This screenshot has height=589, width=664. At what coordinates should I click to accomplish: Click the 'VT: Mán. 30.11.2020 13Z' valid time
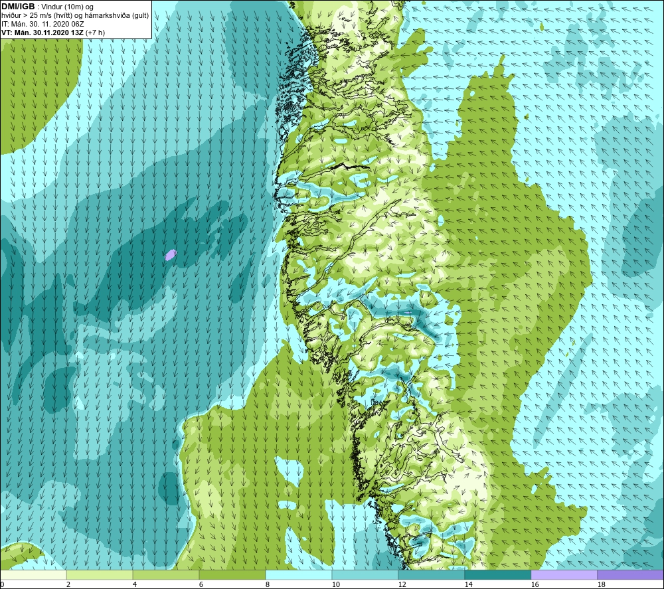(42, 33)
